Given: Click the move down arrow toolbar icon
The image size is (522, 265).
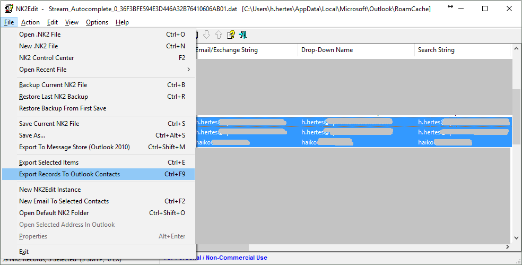Looking at the screenshot, I should [x=206, y=35].
